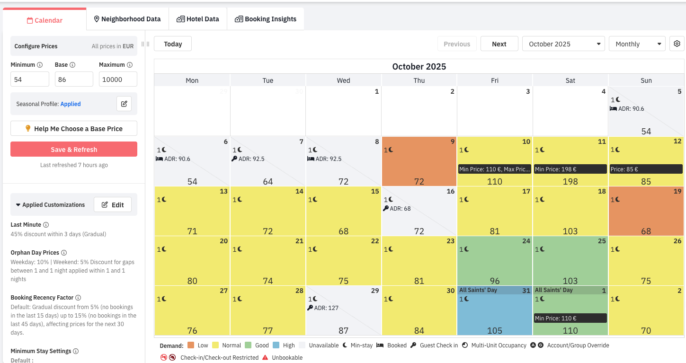The height and width of the screenshot is (363, 686).
Task: Click the calendar settings gear icon
Action: click(677, 44)
